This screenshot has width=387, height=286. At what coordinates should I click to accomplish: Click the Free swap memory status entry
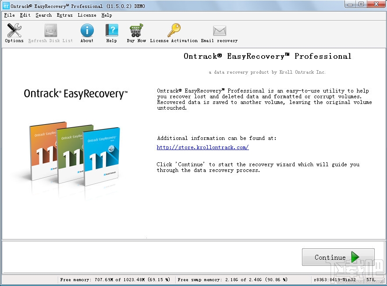[232, 279]
